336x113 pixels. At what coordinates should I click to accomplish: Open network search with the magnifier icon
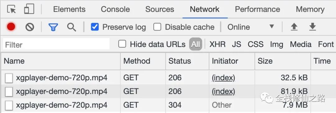coord(71,27)
